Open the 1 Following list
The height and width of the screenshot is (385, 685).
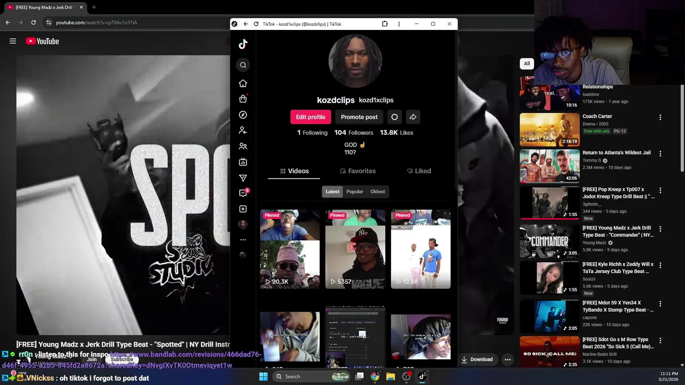[x=312, y=133]
